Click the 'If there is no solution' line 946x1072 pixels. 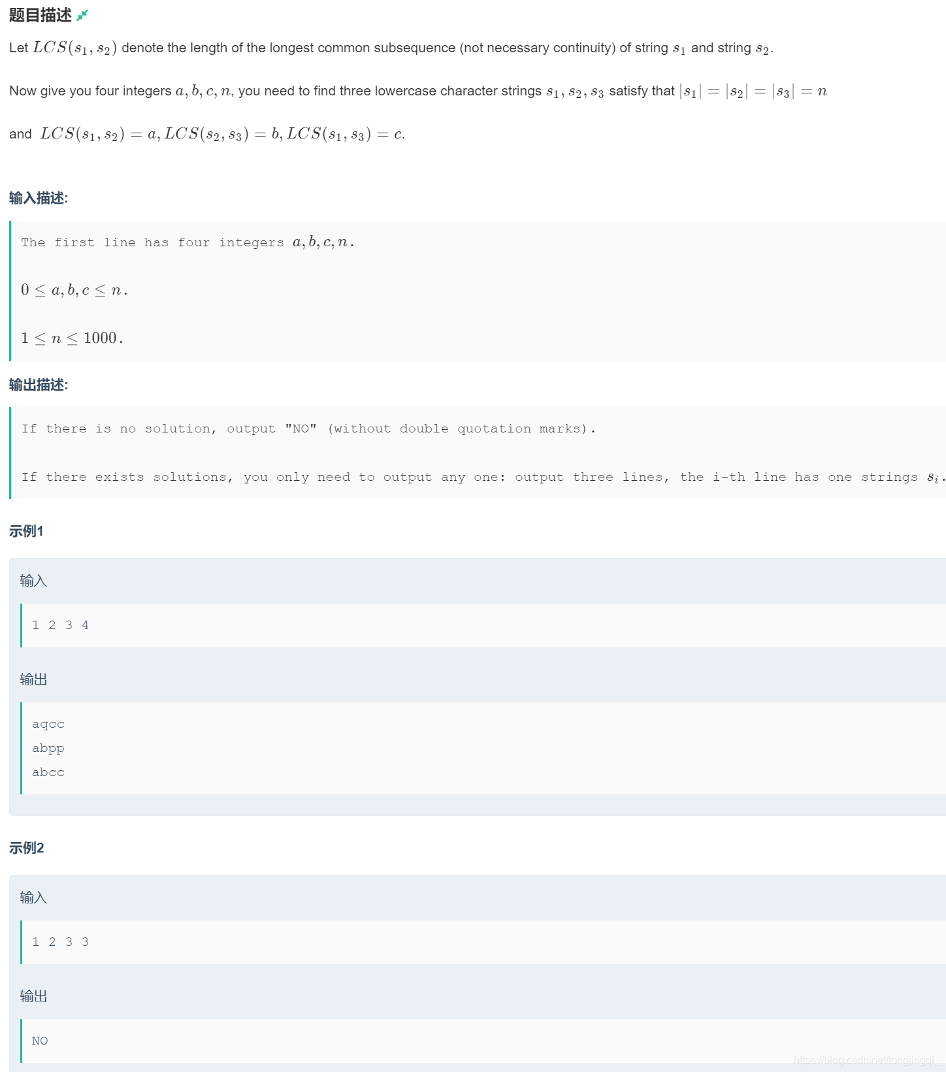pyautogui.click(x=308, y=429)
